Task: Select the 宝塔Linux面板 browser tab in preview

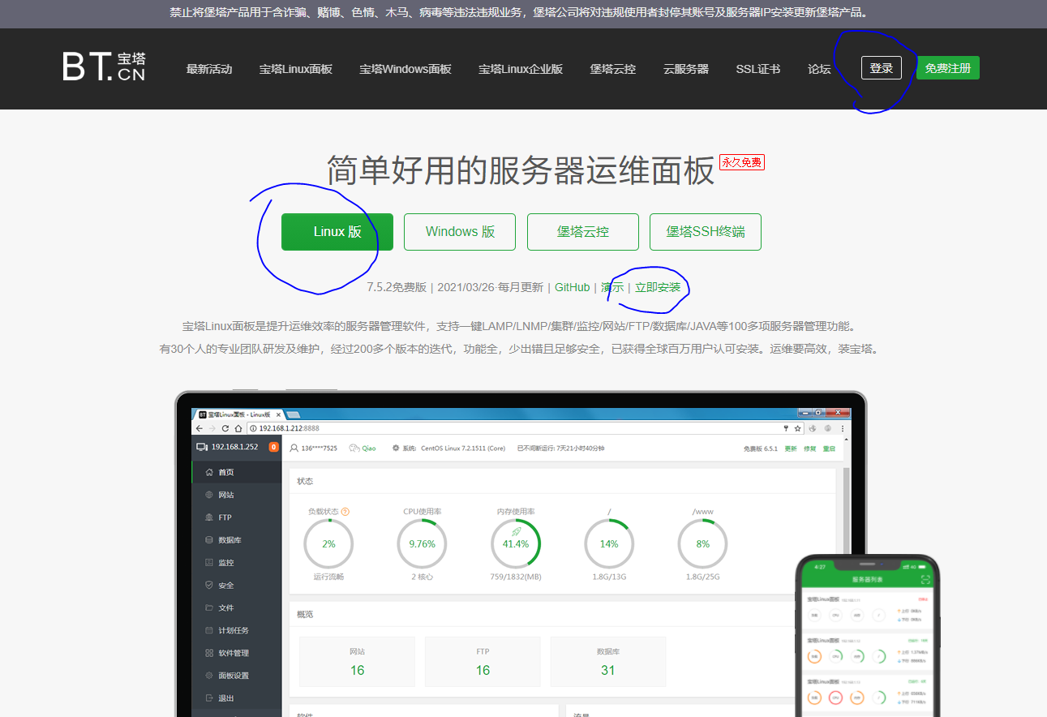Action: pos(240,414)
